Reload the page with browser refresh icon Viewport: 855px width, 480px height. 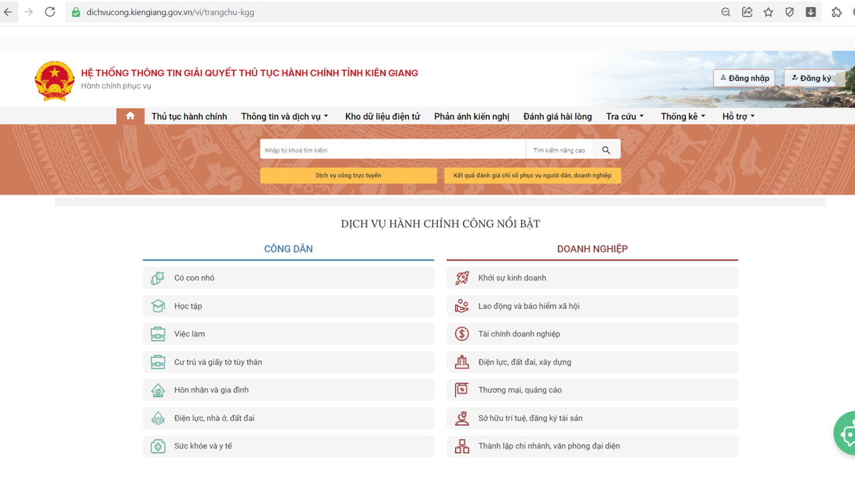click(x=50, y=12)
